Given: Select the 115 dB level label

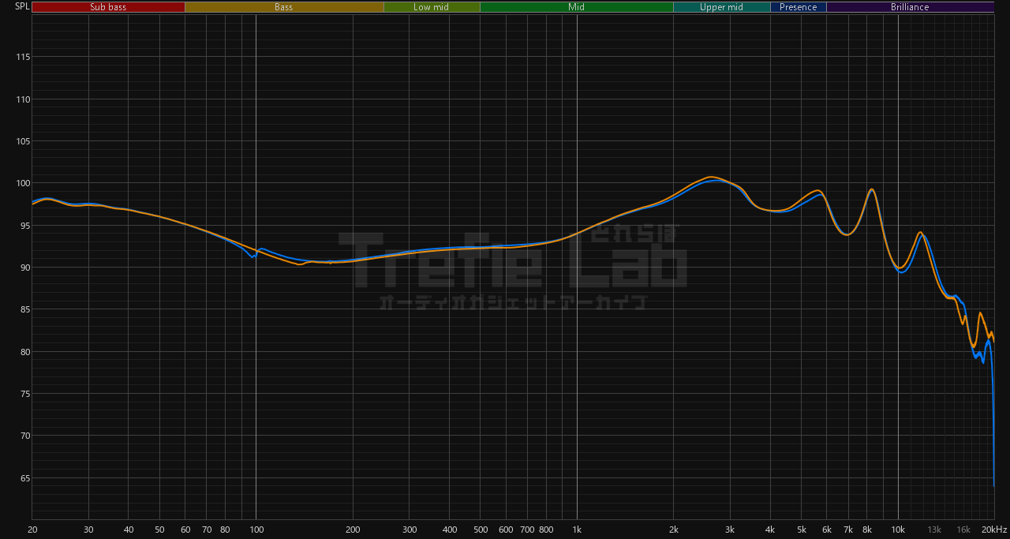Looking at the screenshot, I should click(22, 58).
